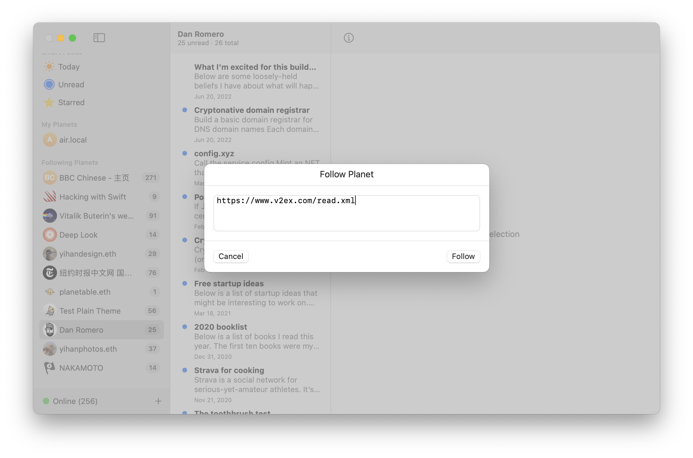Open the Cryptonative domain registrar article

point(251,110)
